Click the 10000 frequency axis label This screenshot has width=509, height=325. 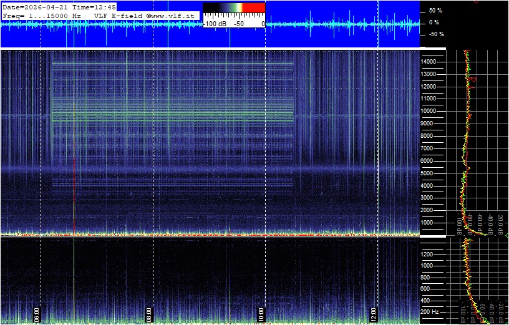(x=428, y=111)
